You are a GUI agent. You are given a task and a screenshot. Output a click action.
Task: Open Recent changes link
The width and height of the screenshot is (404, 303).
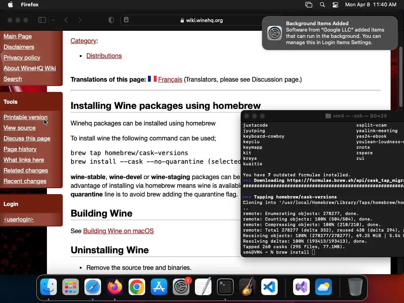[x=25, y=181]
